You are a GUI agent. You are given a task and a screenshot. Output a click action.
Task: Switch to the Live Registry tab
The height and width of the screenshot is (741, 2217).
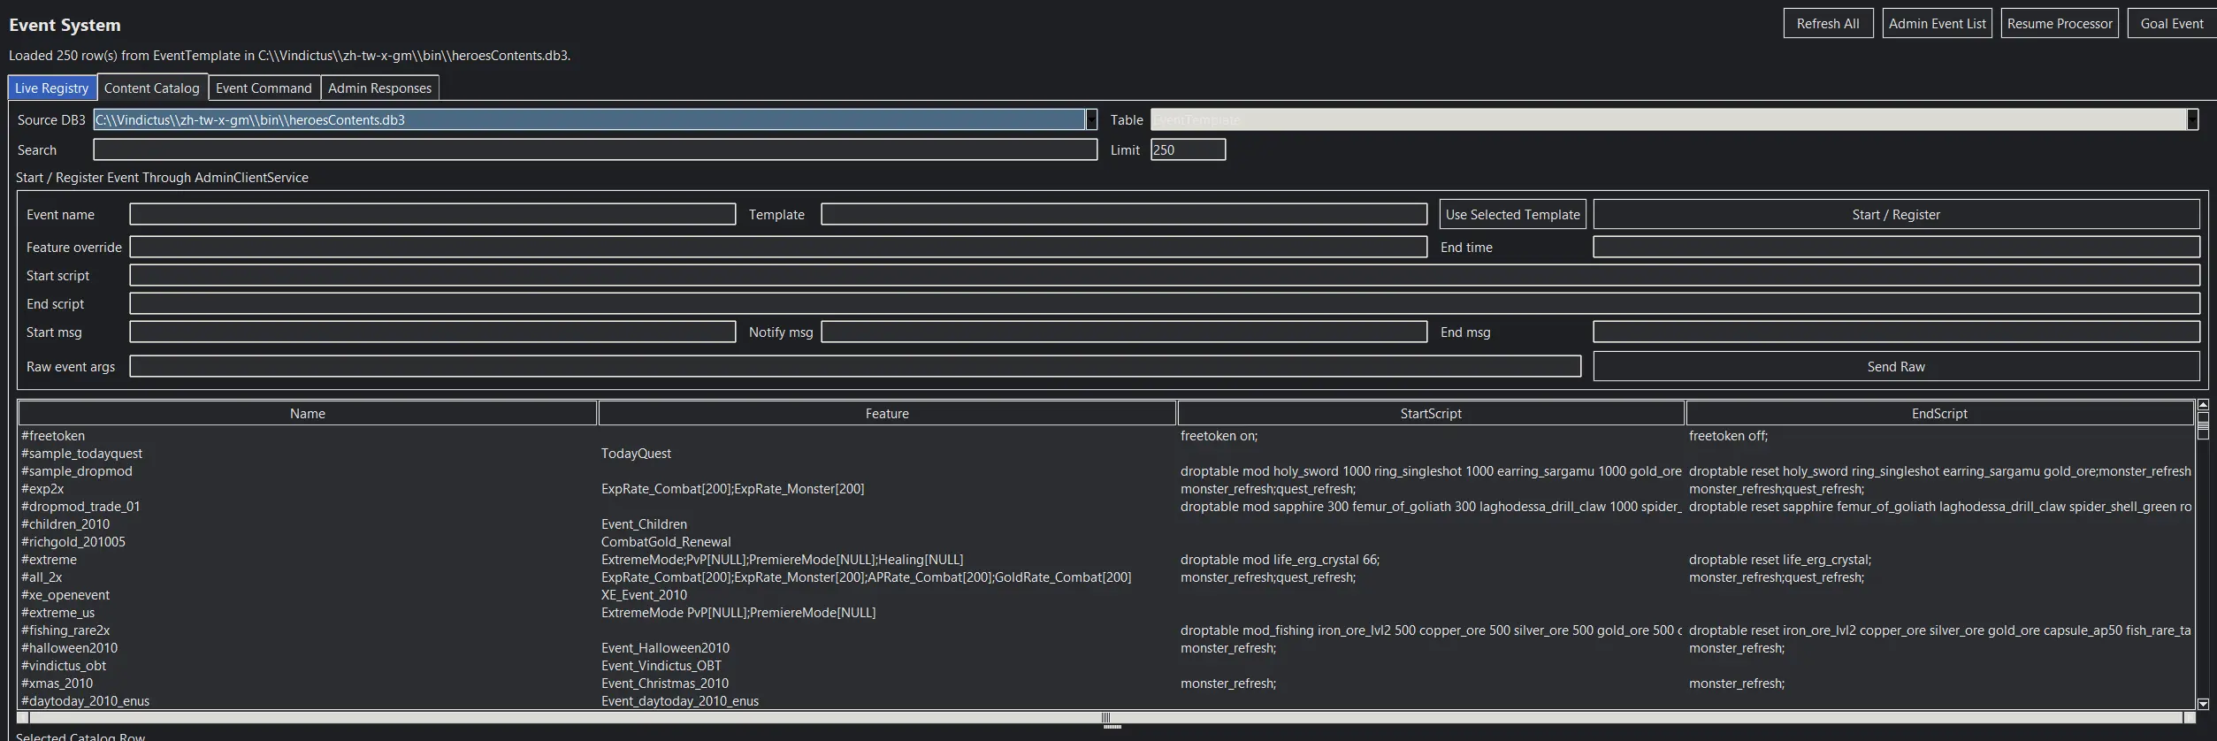pyautogui.click(x=52, y=88)
